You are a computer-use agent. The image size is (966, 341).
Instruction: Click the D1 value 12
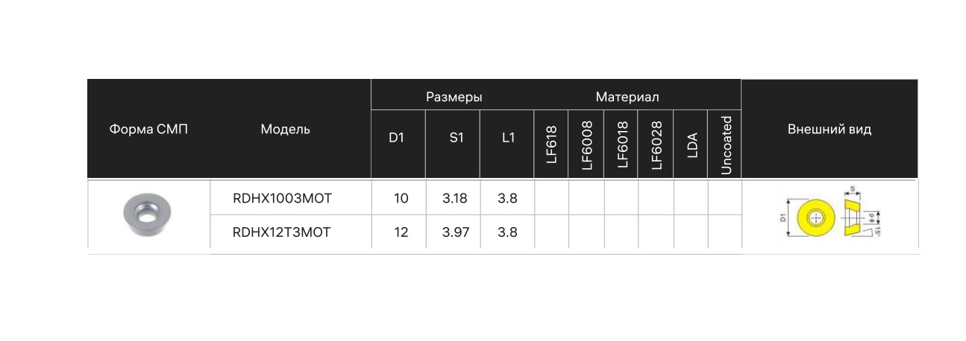click(x=401, y=232)
